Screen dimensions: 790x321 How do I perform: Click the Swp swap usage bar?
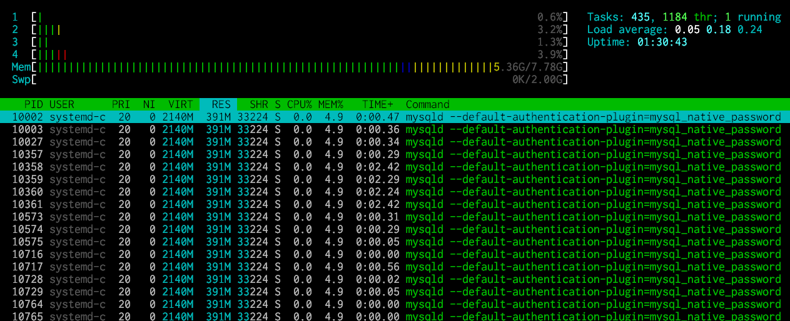click(290, 79)
